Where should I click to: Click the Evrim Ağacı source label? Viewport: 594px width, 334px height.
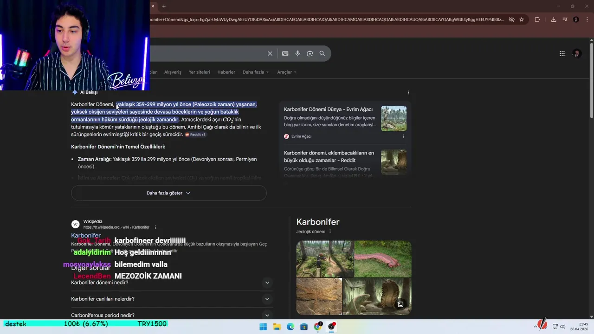(301, 136)
